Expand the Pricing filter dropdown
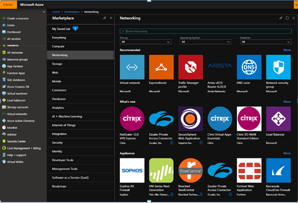This screenshot has height=203, width=298. (x=145, y=42)
